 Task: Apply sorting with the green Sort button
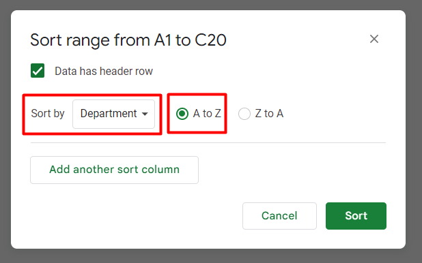[x=356, y=216]
